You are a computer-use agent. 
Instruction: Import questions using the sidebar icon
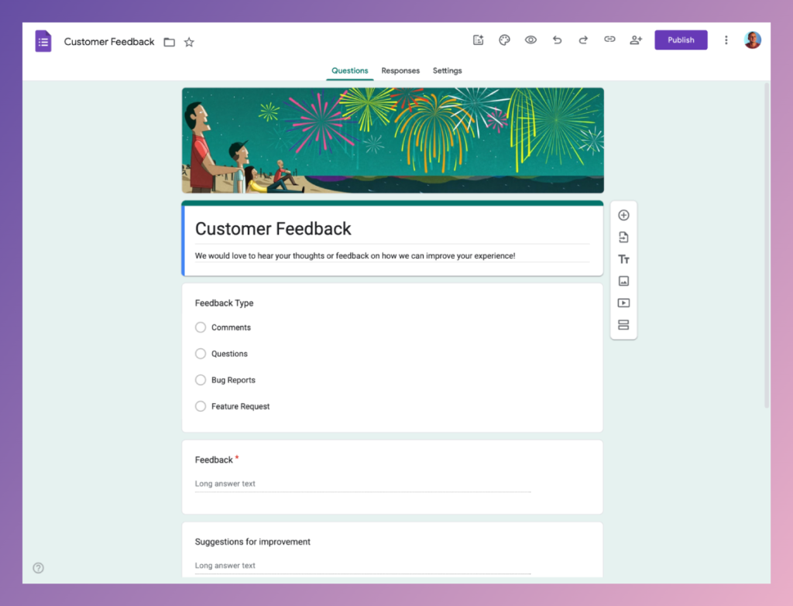coord(623,237)
